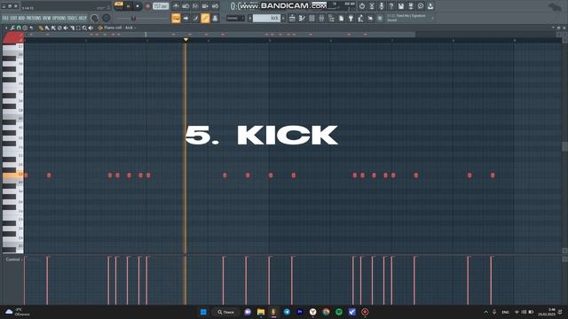Image resolution: width=568 pixels, height=319 pixels.
Task: Open the stamp tool in piano roll toolbar
Action: coord(25,27)
